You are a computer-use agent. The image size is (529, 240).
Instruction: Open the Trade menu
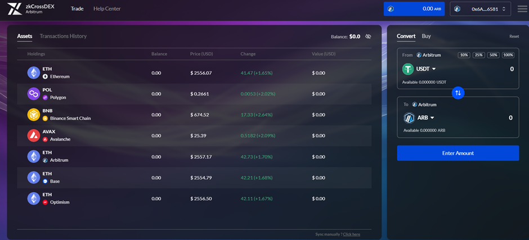tap(77, 9)
